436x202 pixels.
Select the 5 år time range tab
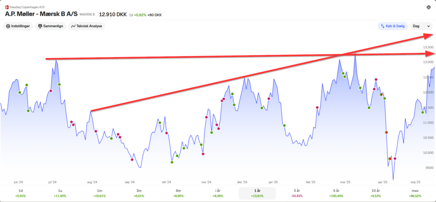coord(336,193)
